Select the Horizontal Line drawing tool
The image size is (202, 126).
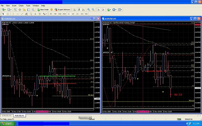tap(18, 14)
